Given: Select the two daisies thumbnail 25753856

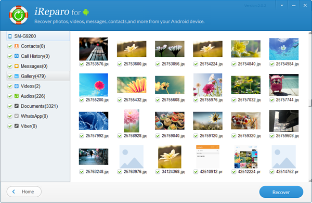Looking at the screenshot, I should tap(170, 49).
